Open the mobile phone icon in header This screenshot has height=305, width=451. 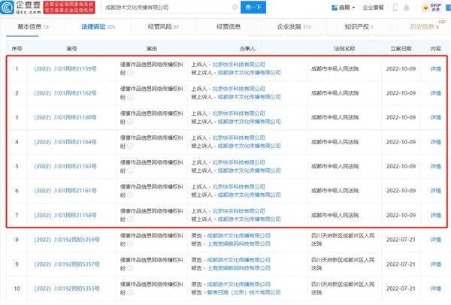tap(395, 8)
